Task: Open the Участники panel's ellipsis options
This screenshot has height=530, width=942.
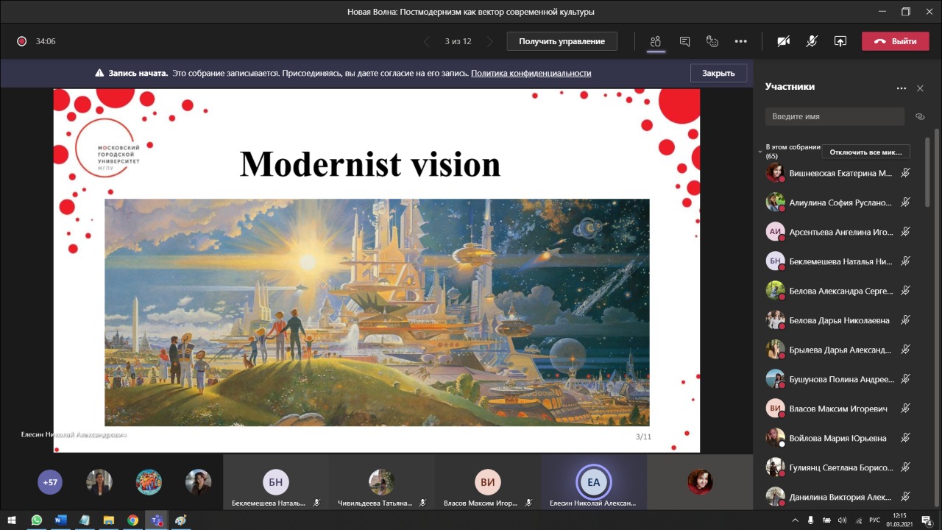Action: [x=902, y=88]
